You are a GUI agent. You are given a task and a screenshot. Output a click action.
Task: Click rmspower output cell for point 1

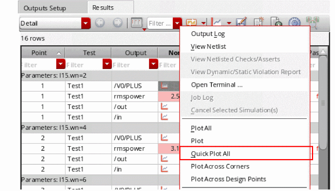coord(135,96)
